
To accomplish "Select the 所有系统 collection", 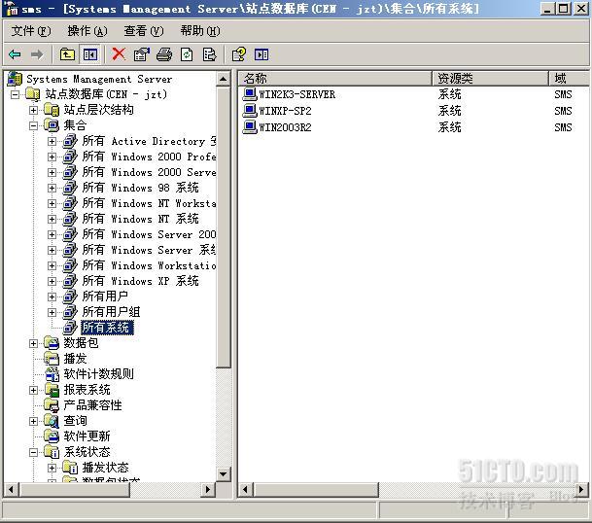I will coord(107,328).
